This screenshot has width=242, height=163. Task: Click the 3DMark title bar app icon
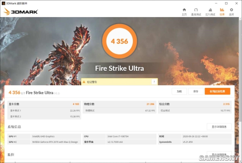point(3,3)
